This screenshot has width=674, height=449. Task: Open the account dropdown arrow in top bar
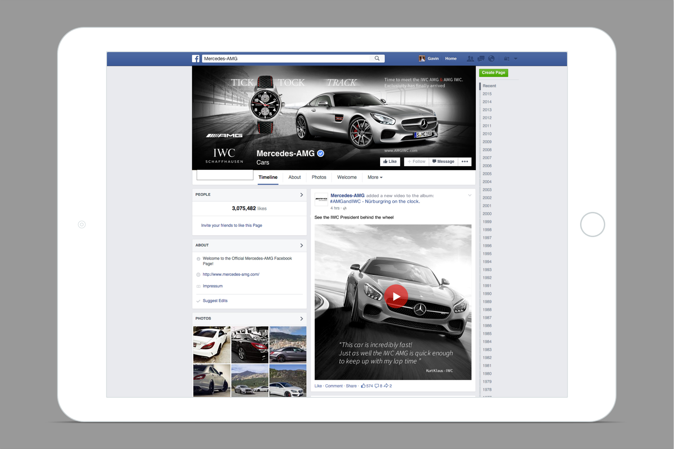[516, 59]
